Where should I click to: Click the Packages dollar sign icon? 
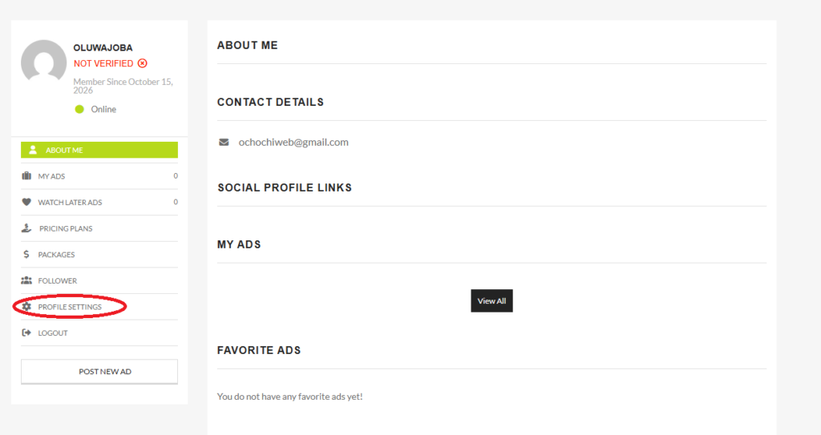26,255
